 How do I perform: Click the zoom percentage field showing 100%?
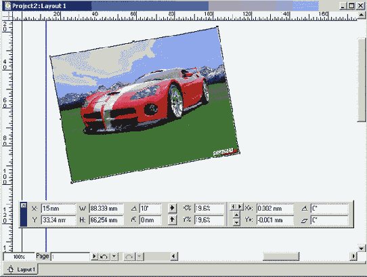tap(19, 257)
